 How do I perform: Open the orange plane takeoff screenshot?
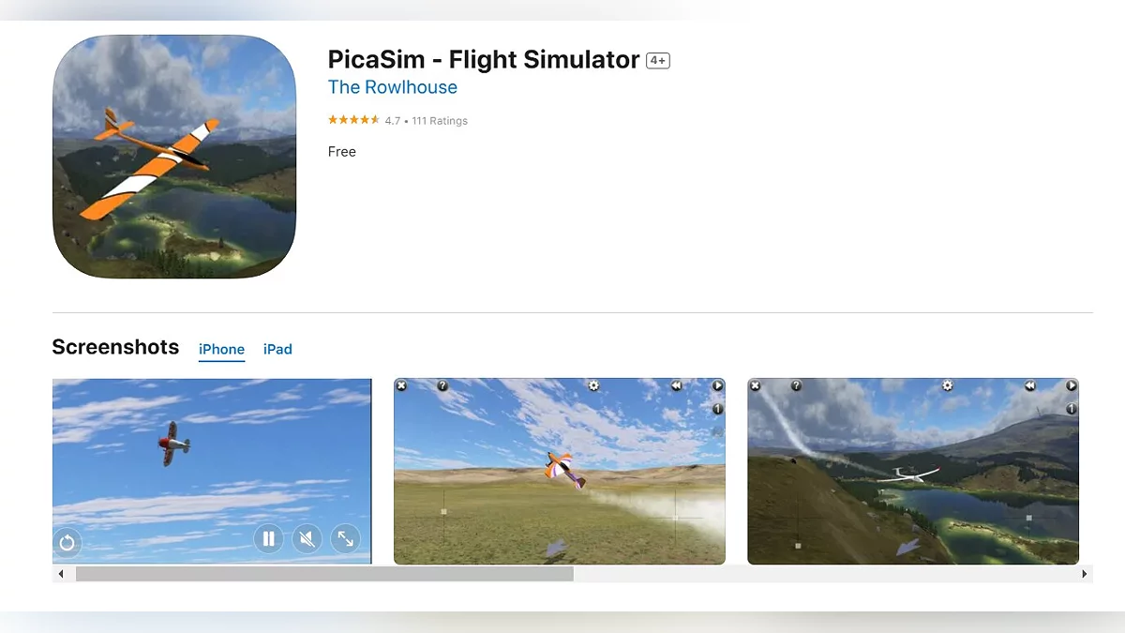[560, 471]
